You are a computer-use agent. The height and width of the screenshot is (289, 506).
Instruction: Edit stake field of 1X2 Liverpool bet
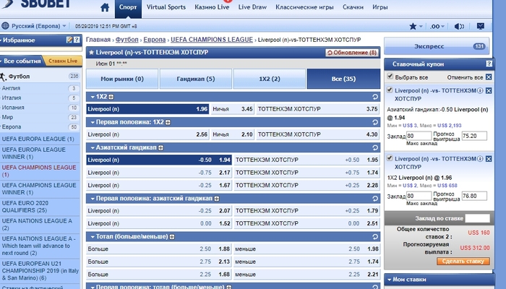click(419, 196)
